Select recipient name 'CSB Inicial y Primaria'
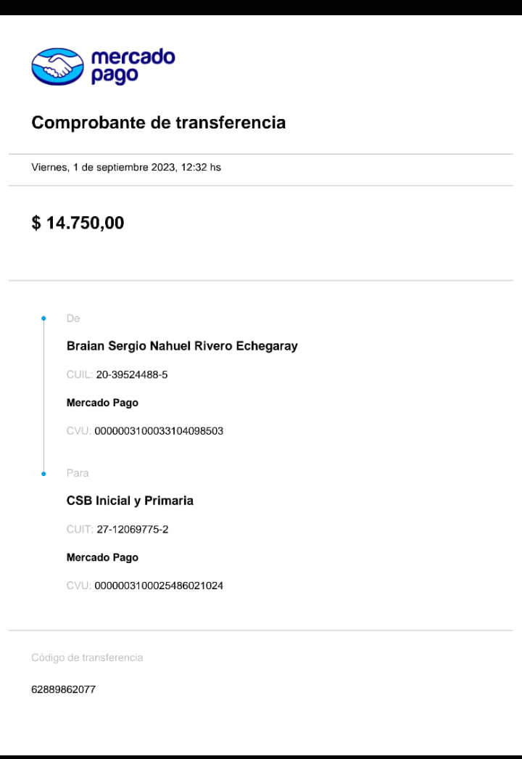 (130, 501)
